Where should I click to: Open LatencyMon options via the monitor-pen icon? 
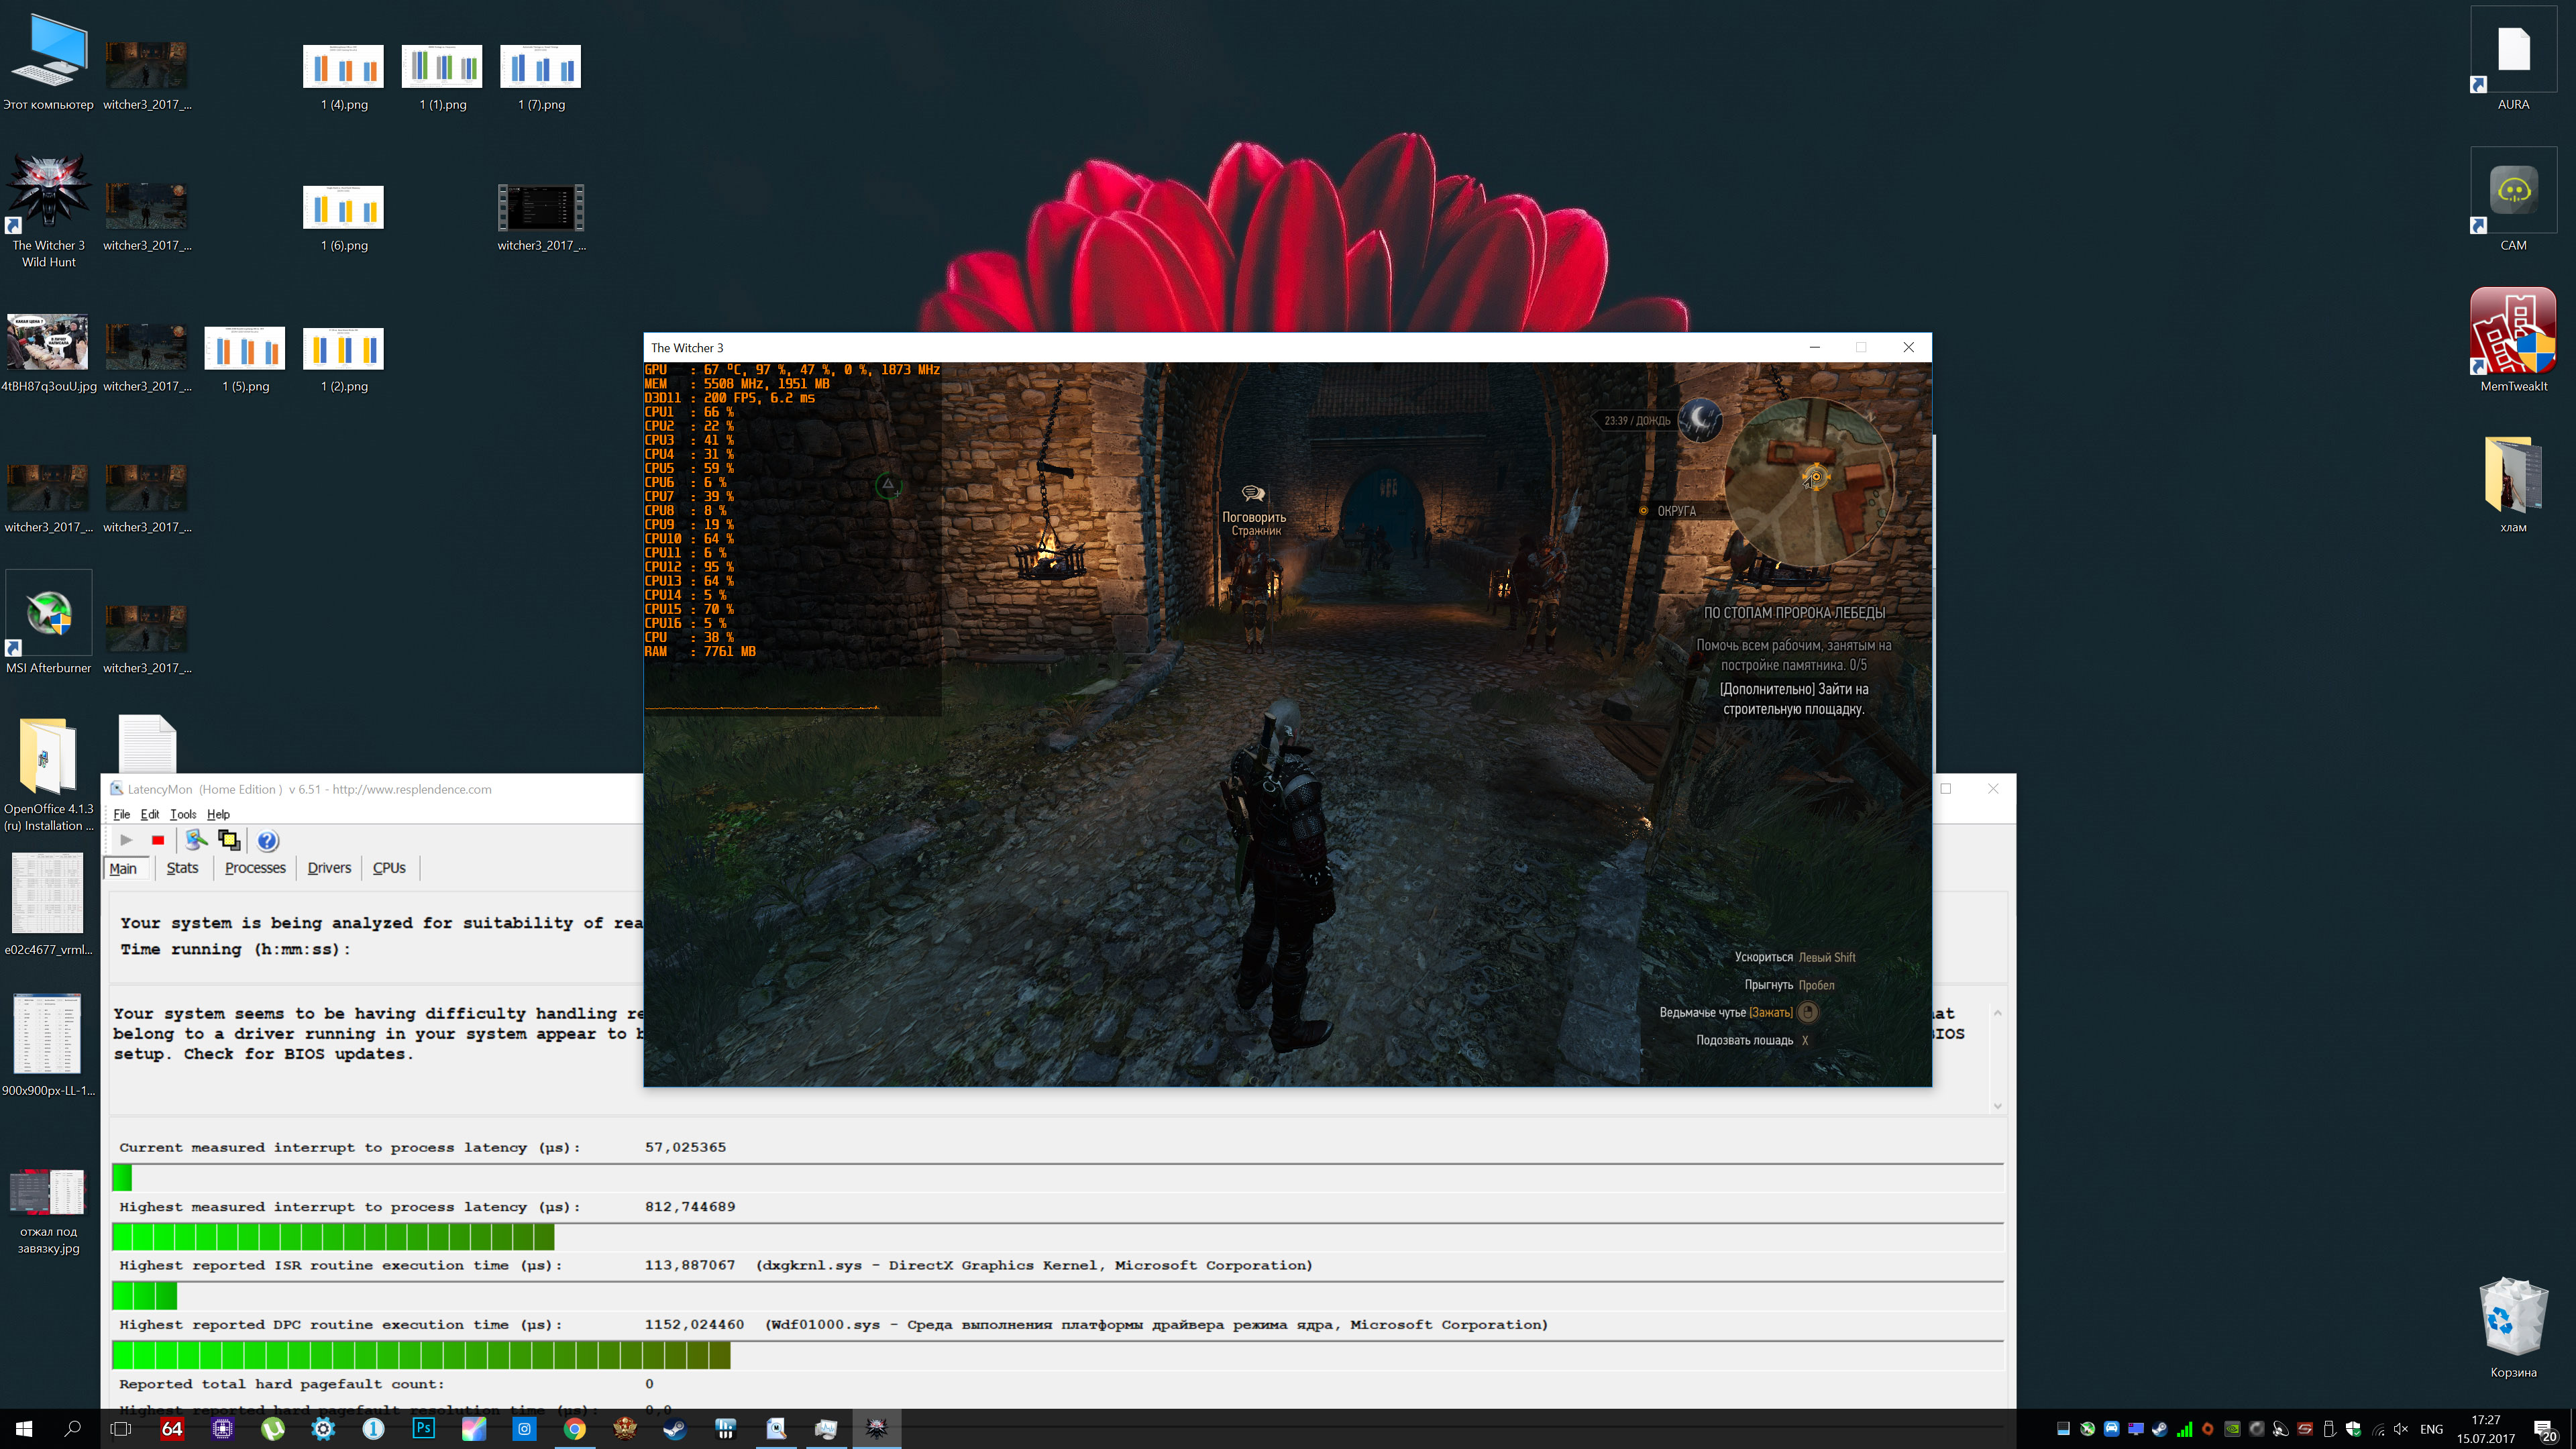[196, 840]
